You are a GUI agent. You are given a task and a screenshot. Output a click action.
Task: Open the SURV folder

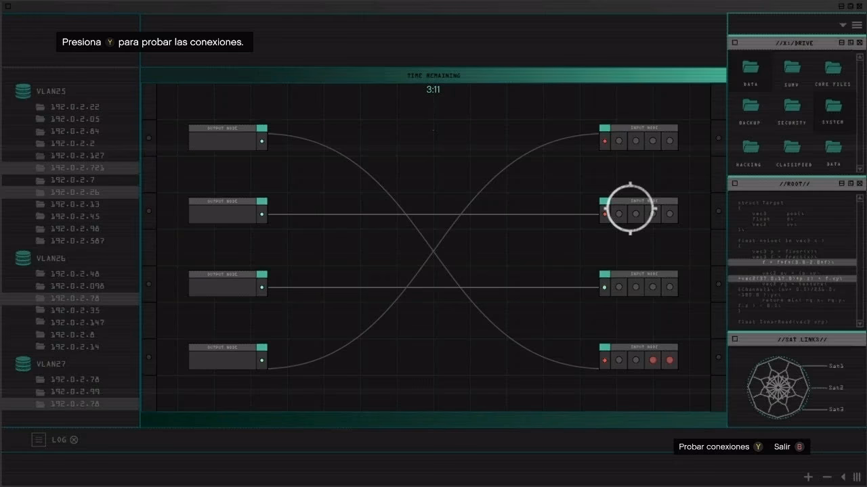(x=792, y=73)
